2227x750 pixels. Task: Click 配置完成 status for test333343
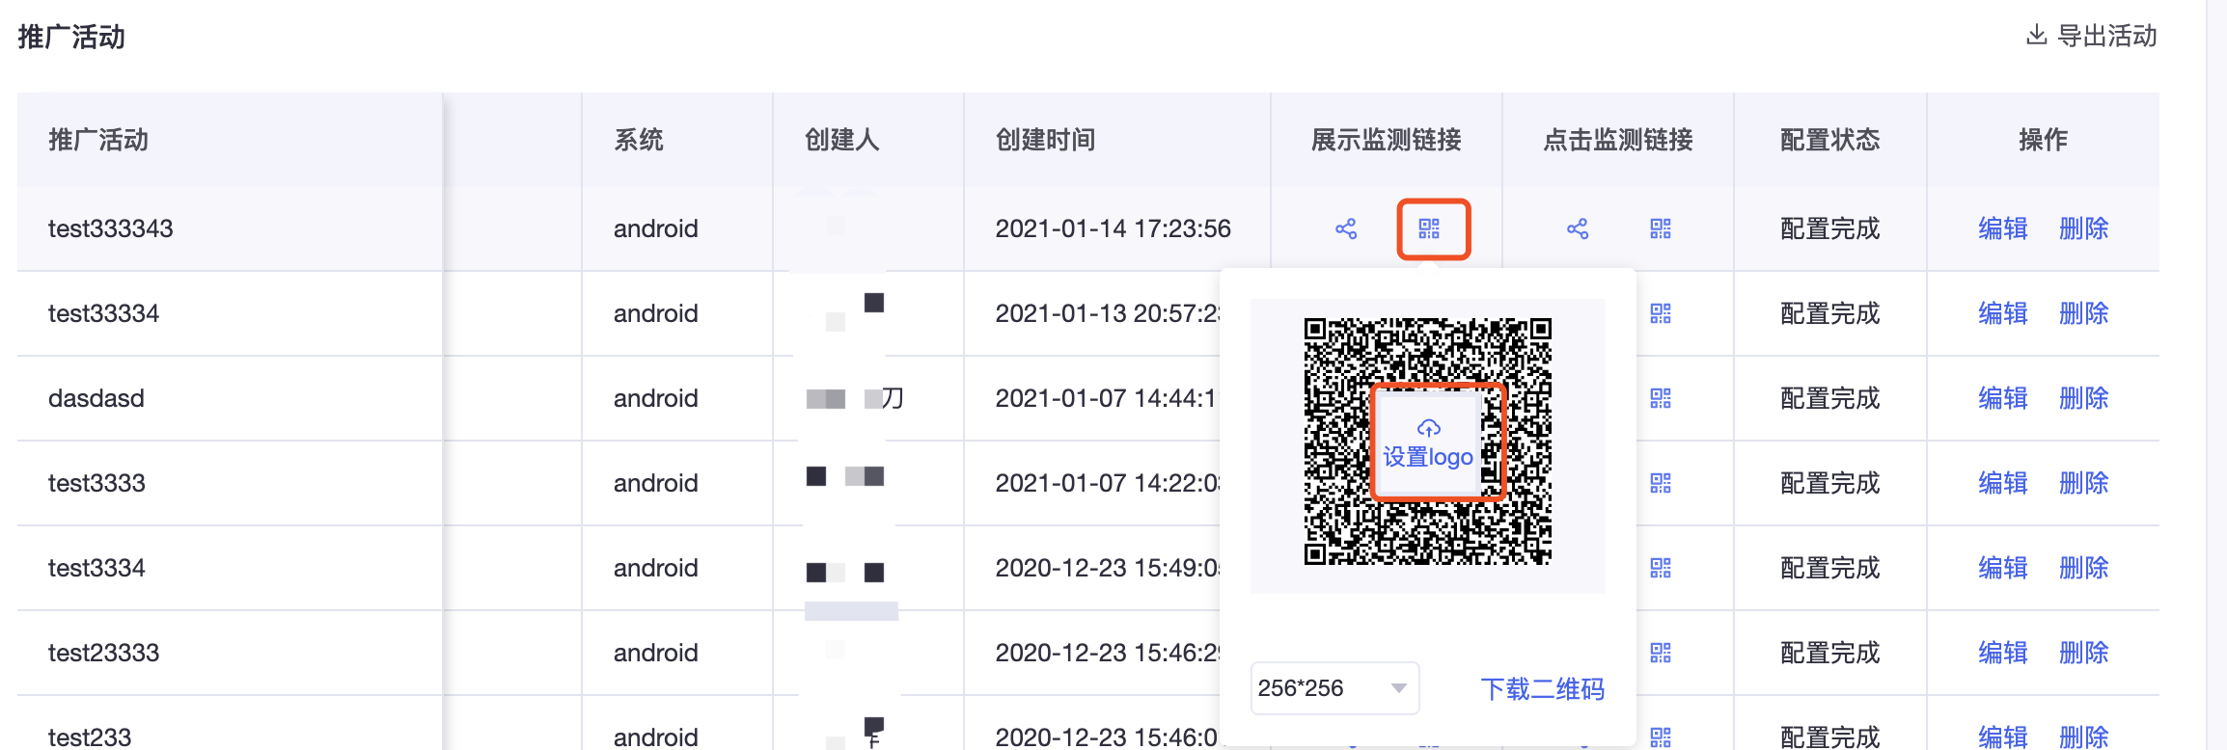1830,228
